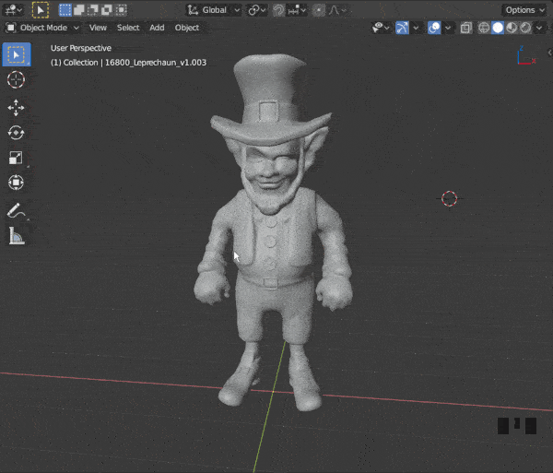This screenshot has width=553, height=473.
Task: Open the pivot point dropdown
Action: [x=257, y=10]
